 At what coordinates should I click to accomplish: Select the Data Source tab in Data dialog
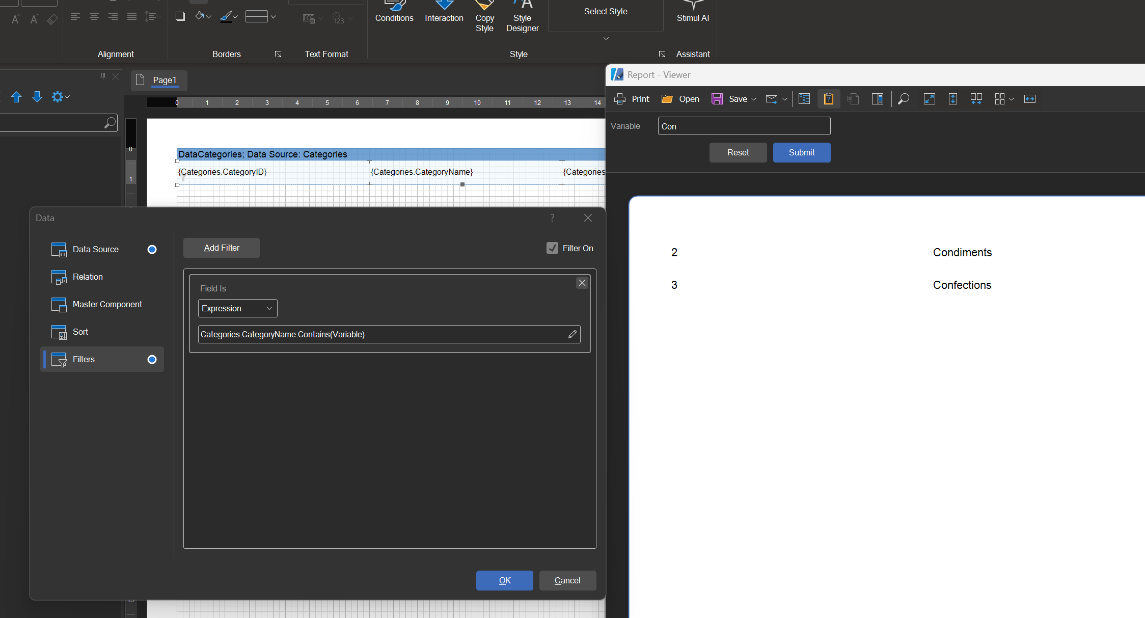coord(102,249)
